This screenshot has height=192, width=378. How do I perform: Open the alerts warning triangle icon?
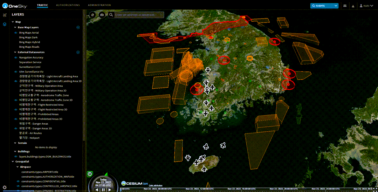click(x=353, y=6)
